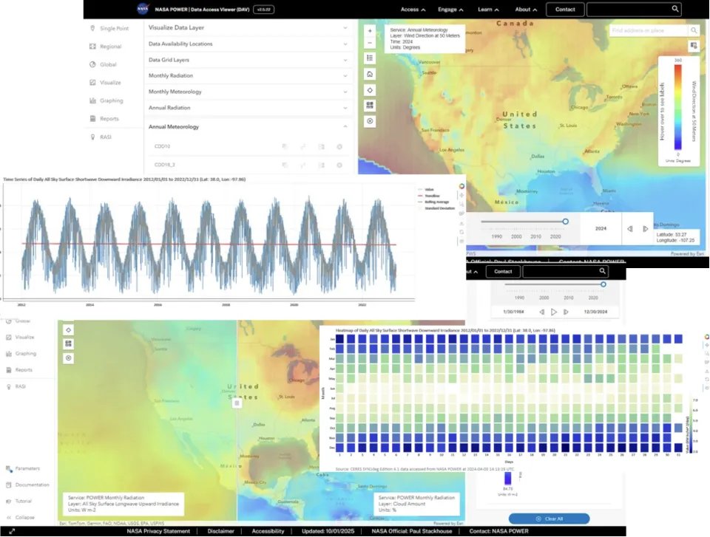
Task: Click the circled X icon on wind map
Action: [x=370, y=121]
